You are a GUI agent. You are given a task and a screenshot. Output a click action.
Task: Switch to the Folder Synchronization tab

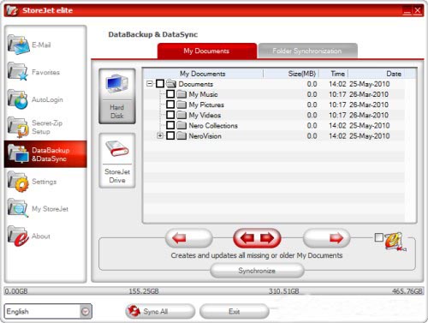click(307, 51)
